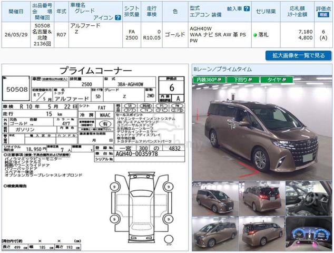This screenshot has height=253, width=334.
Task: Click 開催日 column header
Action: [16, 12]
